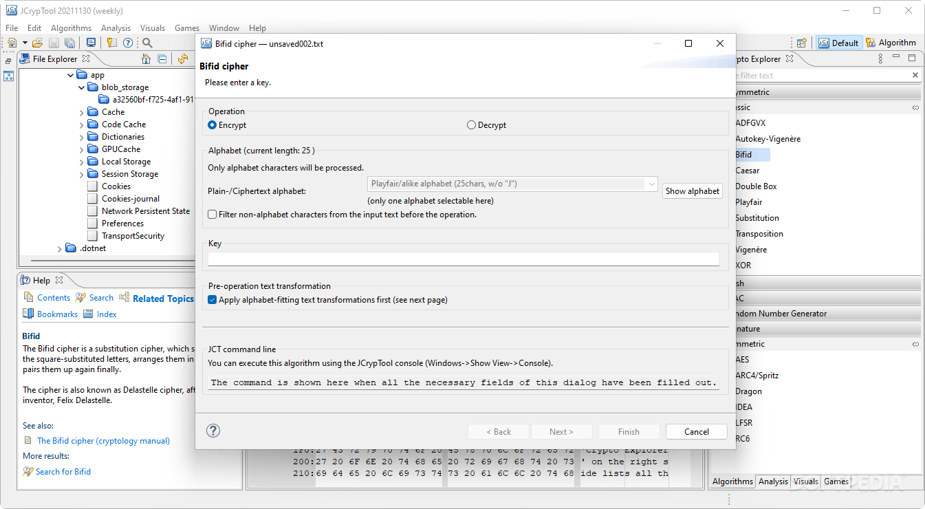The height and width of the screenshot is (509, 925).
Task: Click the home icon in File Explorer
Action: point(146,59)
